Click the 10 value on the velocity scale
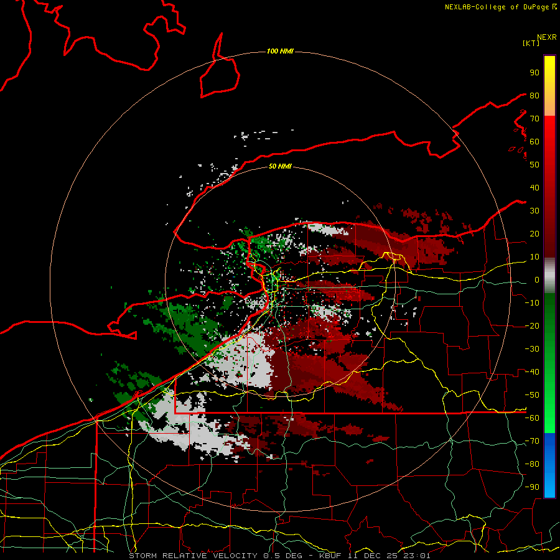This screenshot has height=560, width=560. click(534, 257)
